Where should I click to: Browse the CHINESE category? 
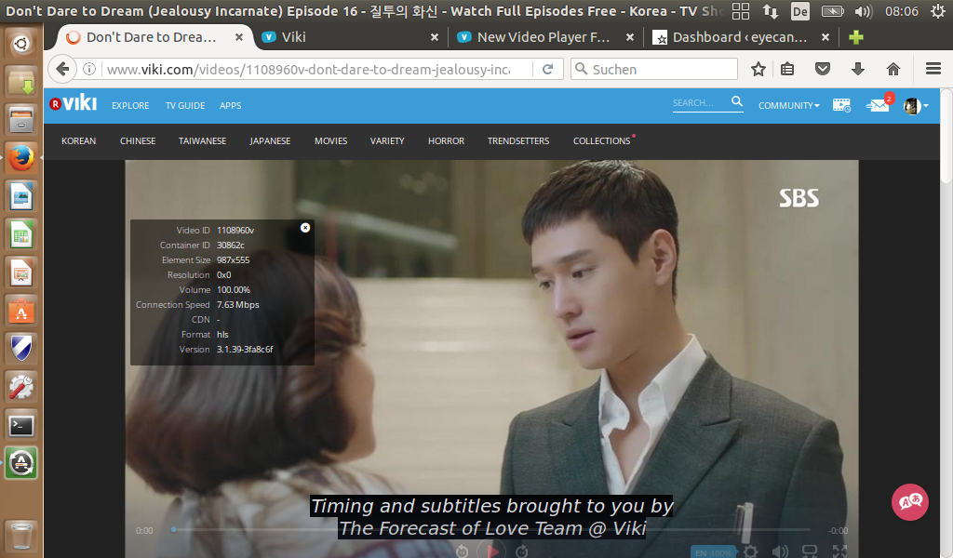tap(138, 140)
